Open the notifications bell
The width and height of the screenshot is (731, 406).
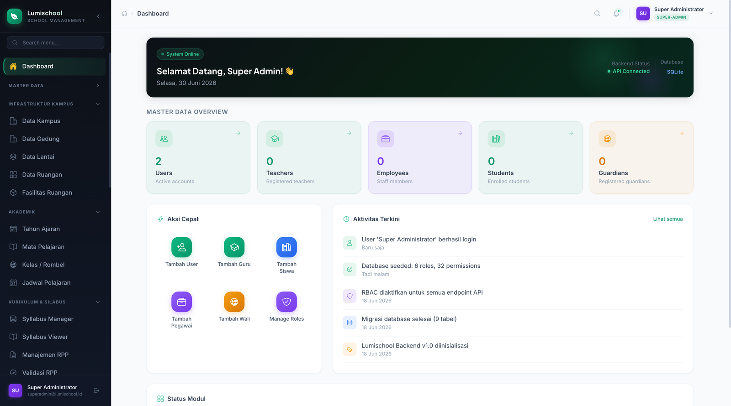point(616,14)
